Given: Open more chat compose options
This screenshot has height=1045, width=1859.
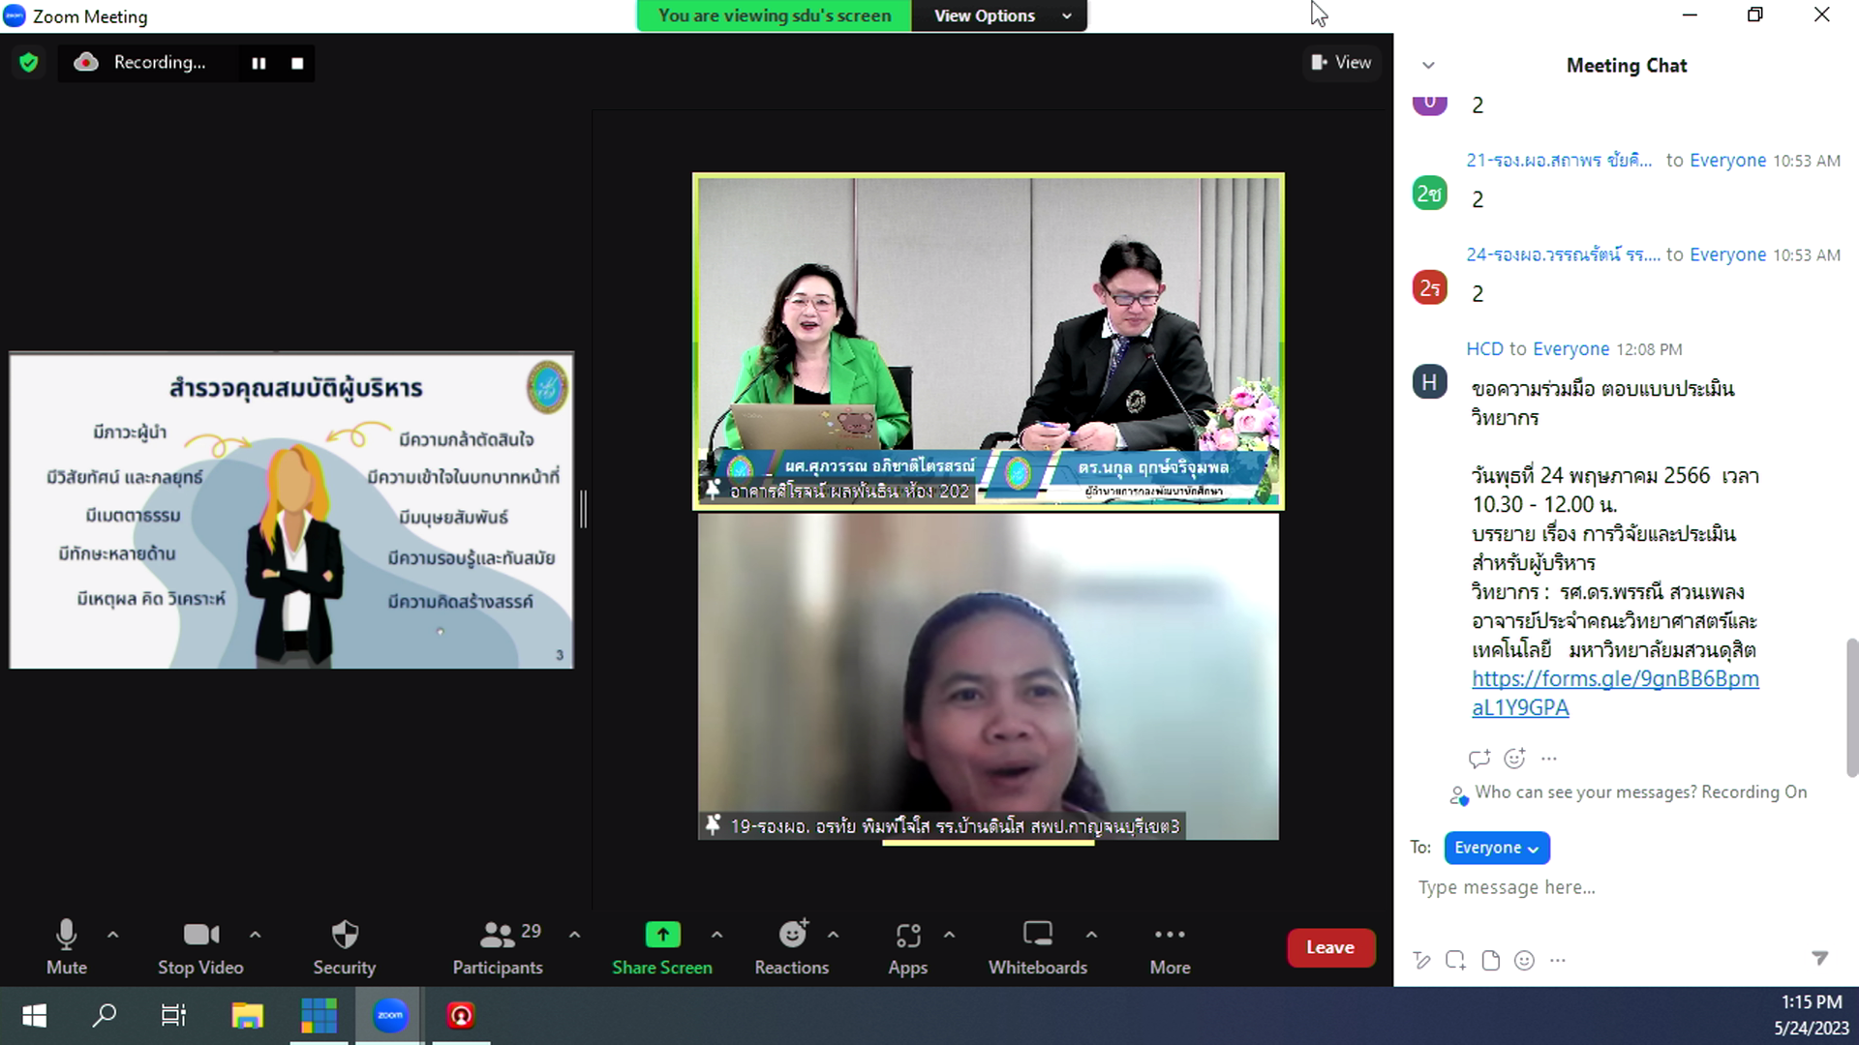Looking at the screenshot, I should point(1557,960).
